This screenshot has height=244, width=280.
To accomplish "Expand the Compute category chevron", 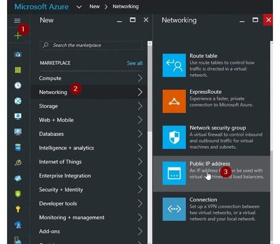I will 140,78.
